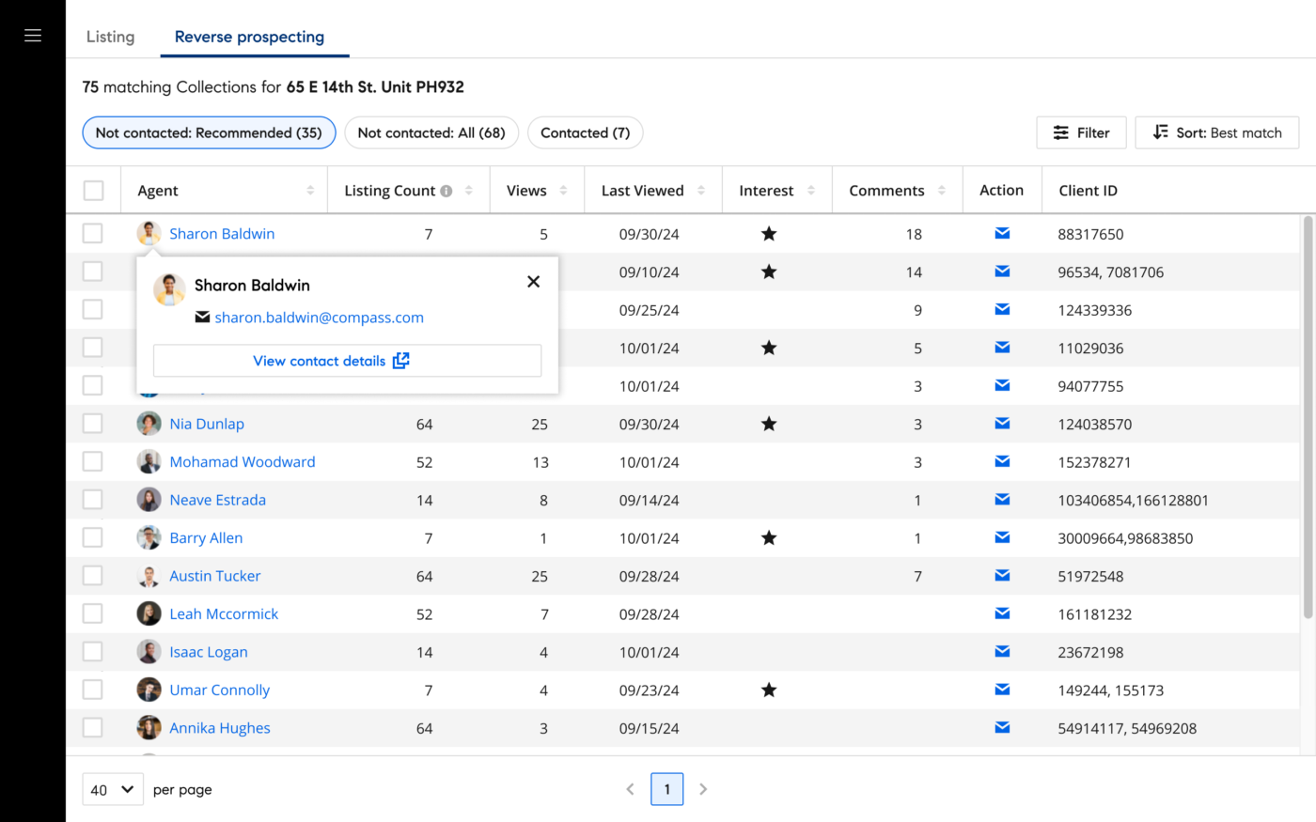
Task: Open the Filter panel
Action: pos(1081,132)
